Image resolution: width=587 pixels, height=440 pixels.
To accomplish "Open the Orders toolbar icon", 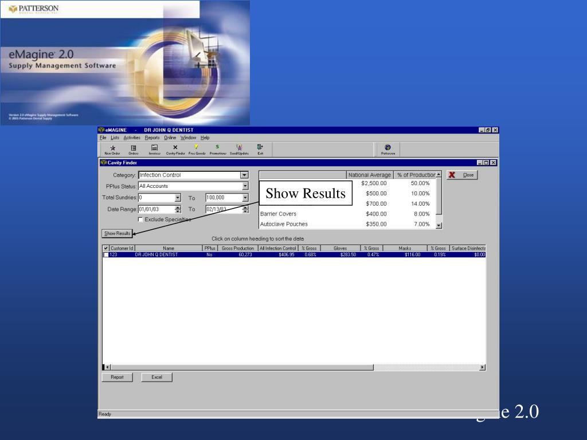I will pyautogui.click(x=134, y=150).
